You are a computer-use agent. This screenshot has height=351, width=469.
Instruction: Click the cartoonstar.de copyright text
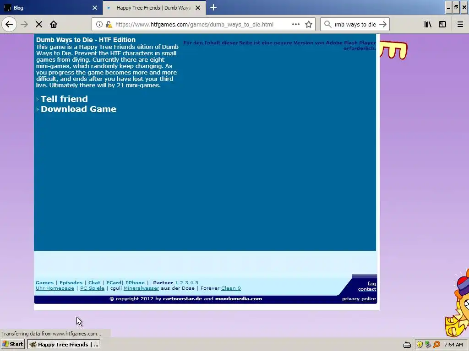click(x=182, y=299)
